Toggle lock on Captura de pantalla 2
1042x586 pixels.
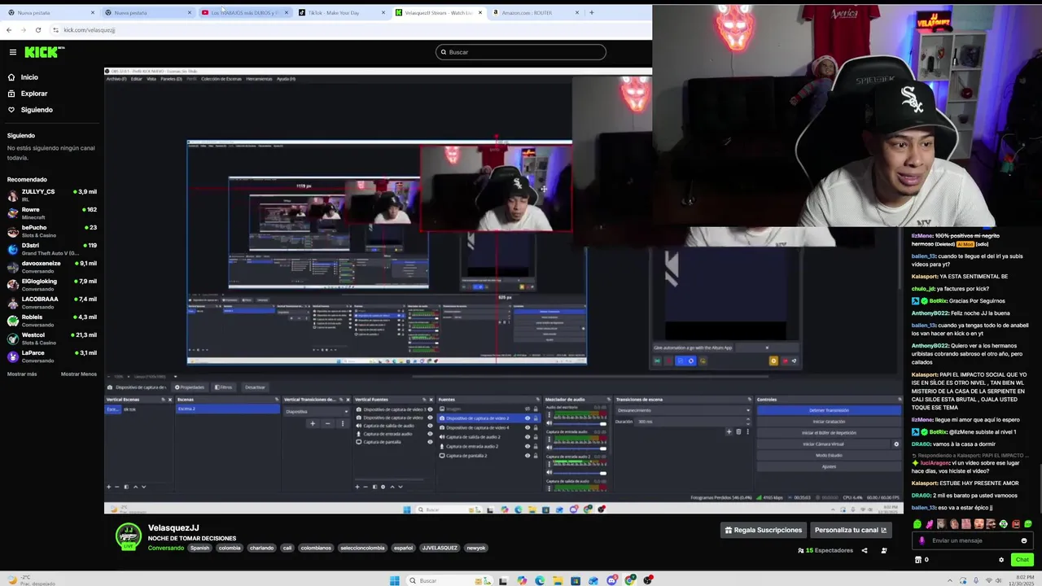pyautogui.click(x=535, y=456)
